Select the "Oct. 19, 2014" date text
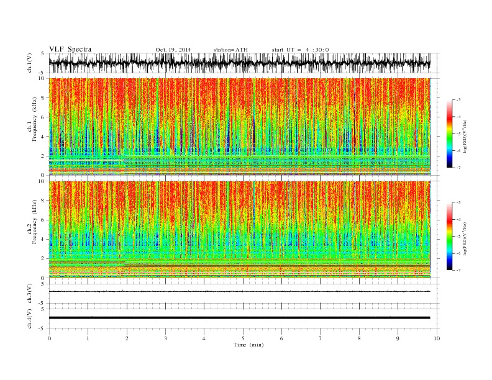The image size is (492, 380). tap(173, 50)
